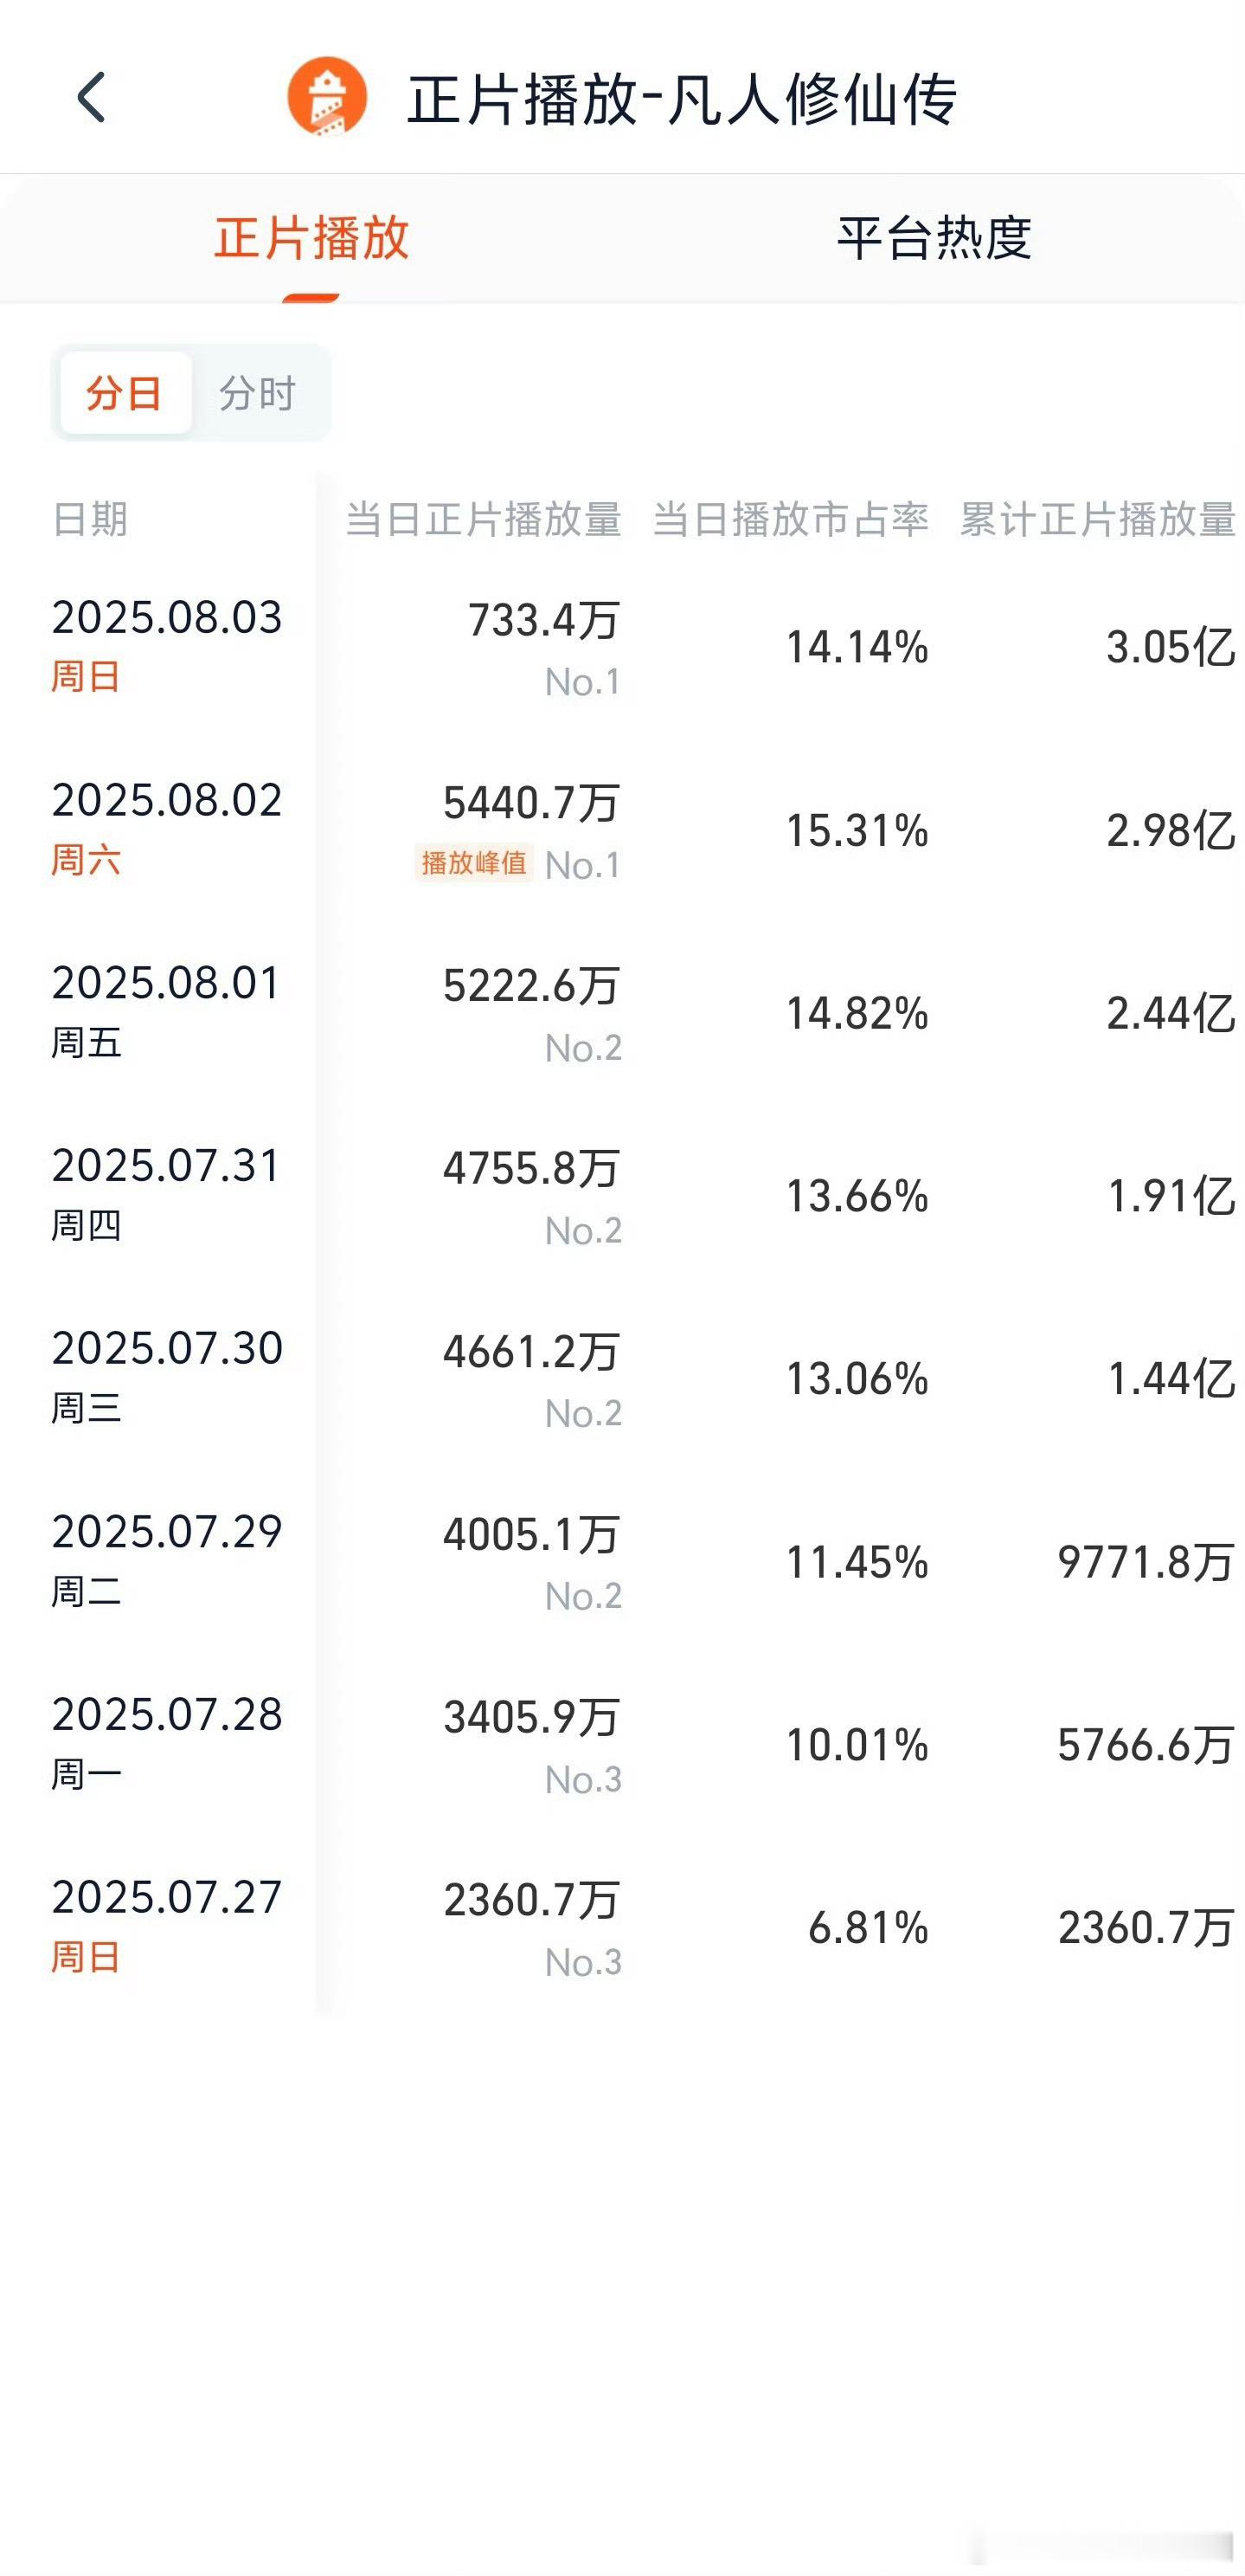Open the 2025.08.03 row
Image resolution: width=1245 pixels, height=2576 pixels.
(x=623, y=647)
